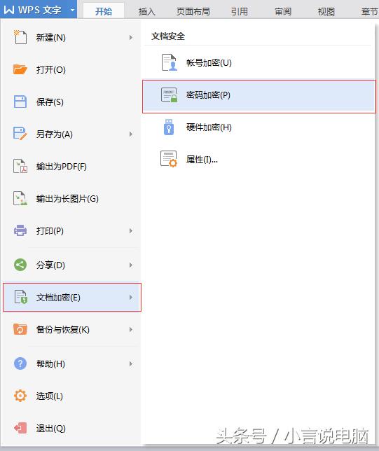Click the document encryption shield icon

[21, 297]
